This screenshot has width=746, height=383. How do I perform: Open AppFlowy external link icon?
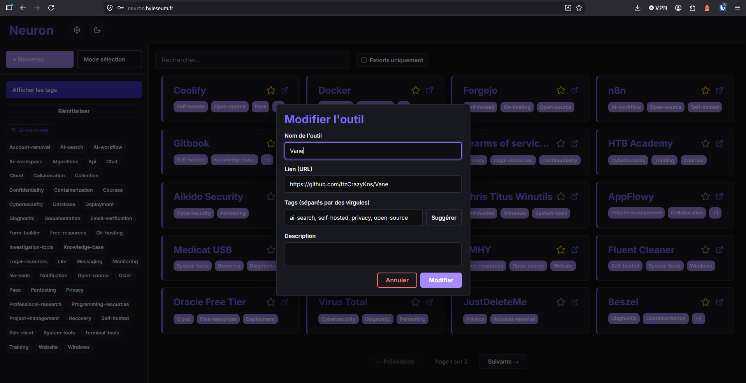pos(720,196)
